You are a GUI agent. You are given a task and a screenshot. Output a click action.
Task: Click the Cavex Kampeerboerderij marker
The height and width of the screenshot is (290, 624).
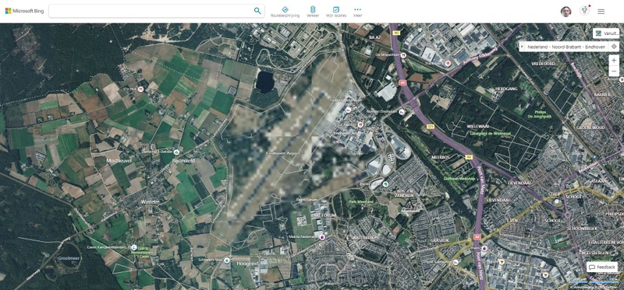pyautogui.click(x=134, y=247)
